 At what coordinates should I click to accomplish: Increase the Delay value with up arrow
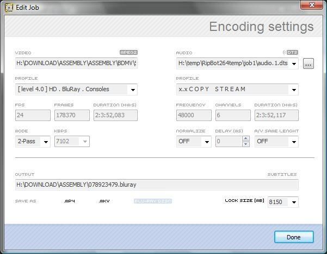click(x=246, y=138)
